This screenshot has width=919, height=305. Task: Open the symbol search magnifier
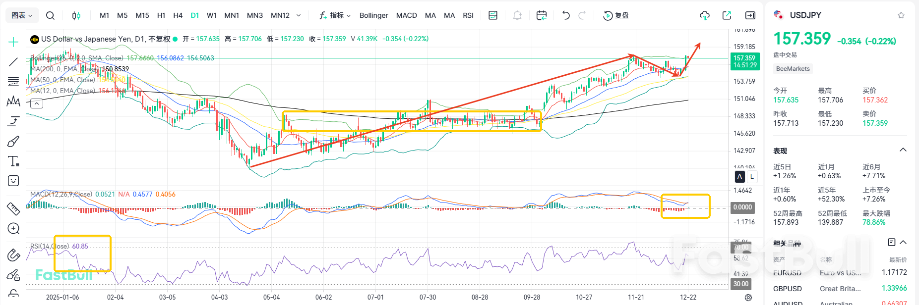click(50, 15)
